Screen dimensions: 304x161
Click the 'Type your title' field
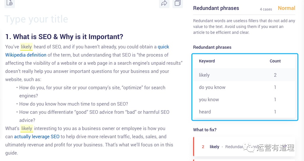pyautogui.click(x=36, y=19)
